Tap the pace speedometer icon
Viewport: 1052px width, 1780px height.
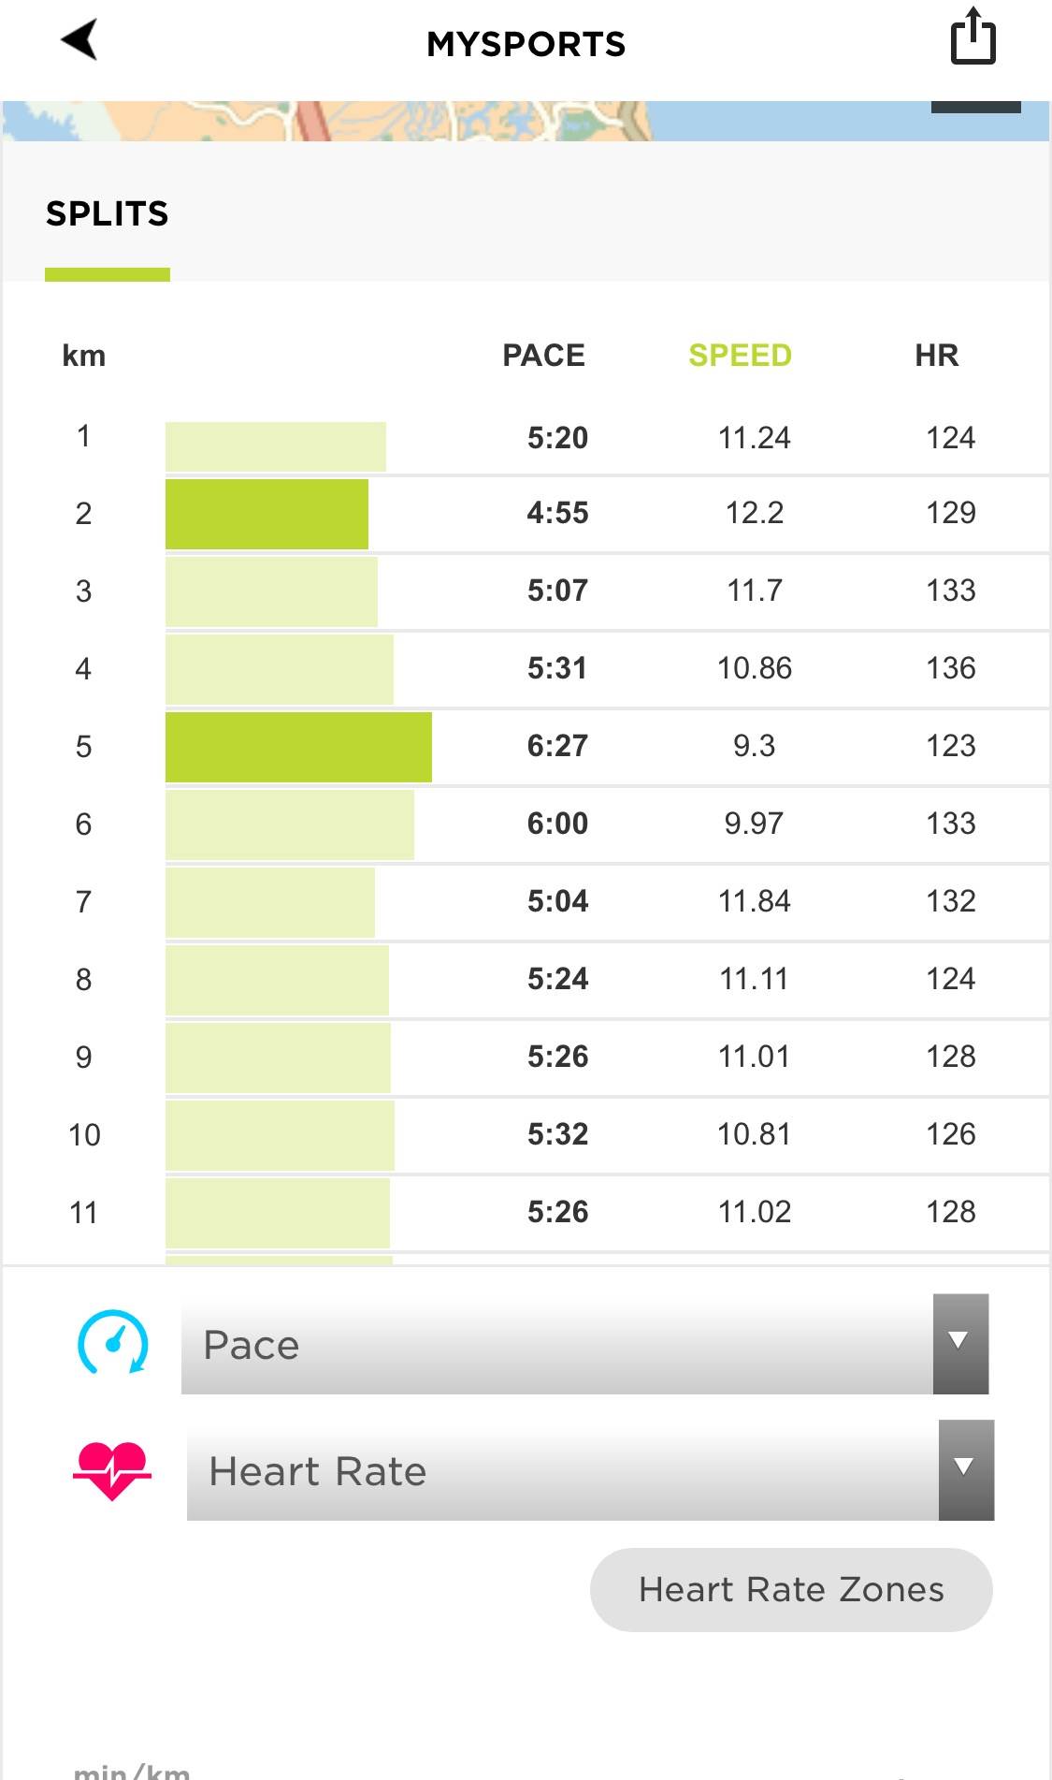point(112,1342)
